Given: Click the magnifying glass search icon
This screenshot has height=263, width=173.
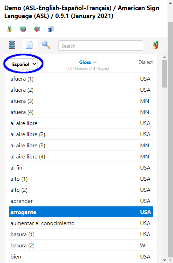Looking at the screenshot, I should coord(46,45).
